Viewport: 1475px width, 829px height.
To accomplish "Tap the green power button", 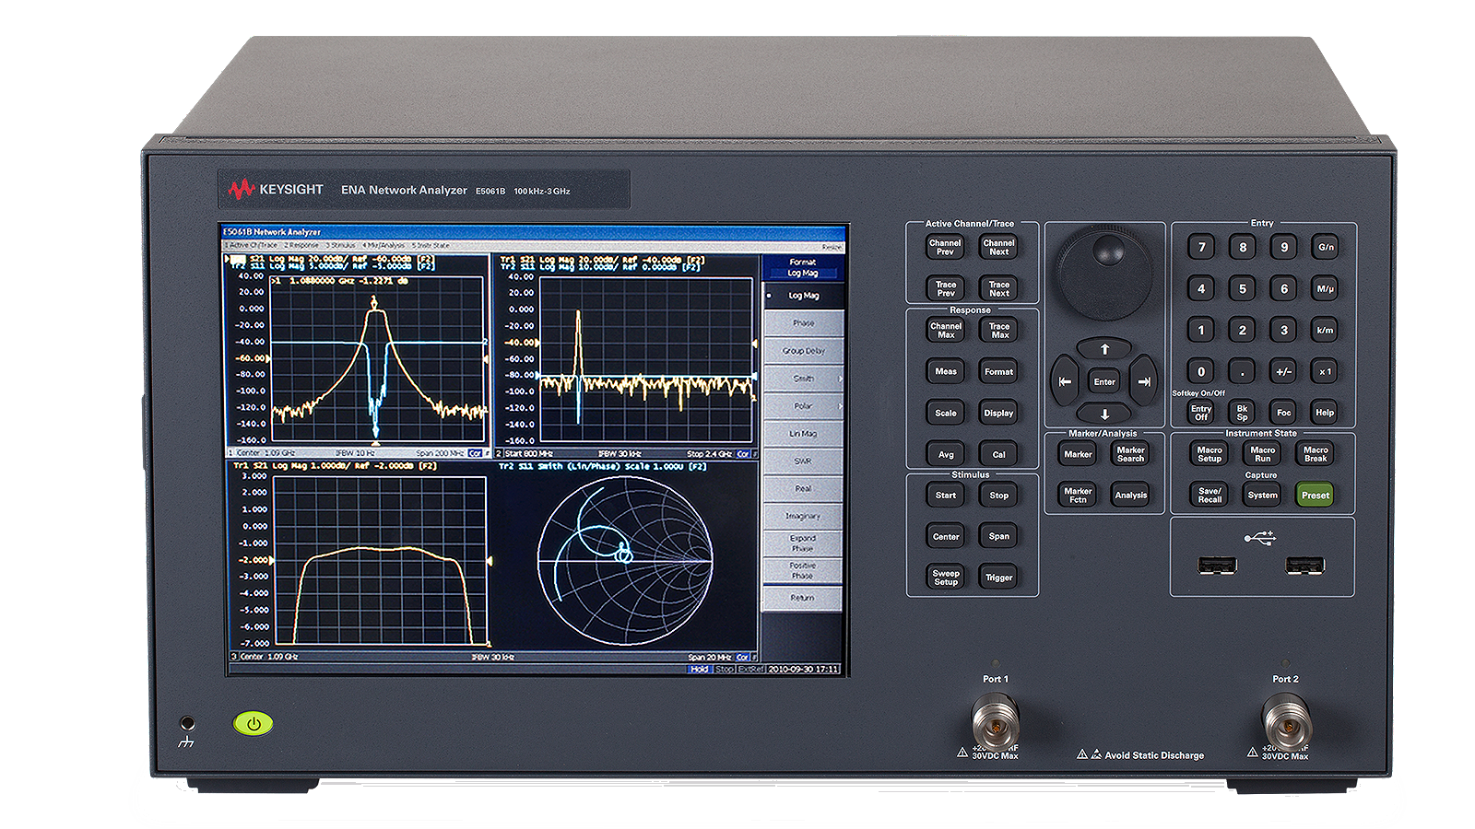I will click(x=254, y=723).
